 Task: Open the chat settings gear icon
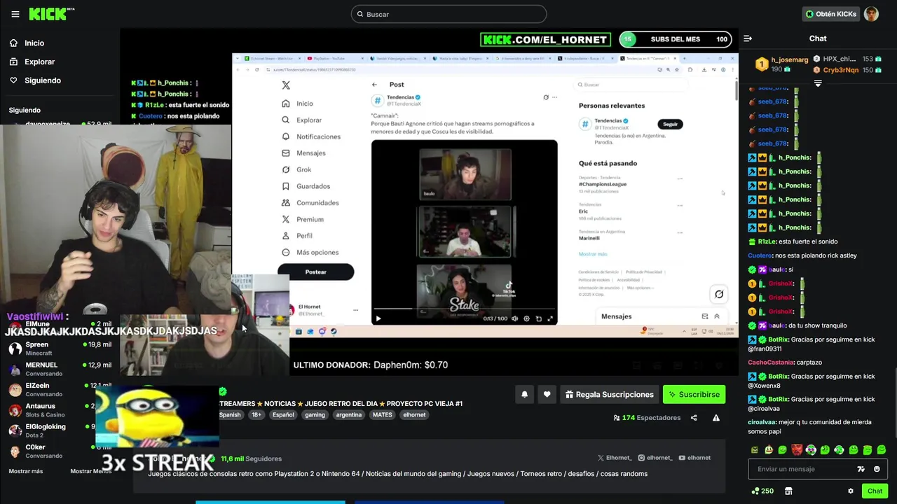click(x=851, y=491)
